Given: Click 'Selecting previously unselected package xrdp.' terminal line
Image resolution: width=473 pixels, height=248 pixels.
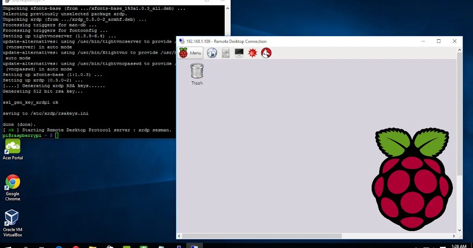Looking at the screenshot, I should click(65, 14).
